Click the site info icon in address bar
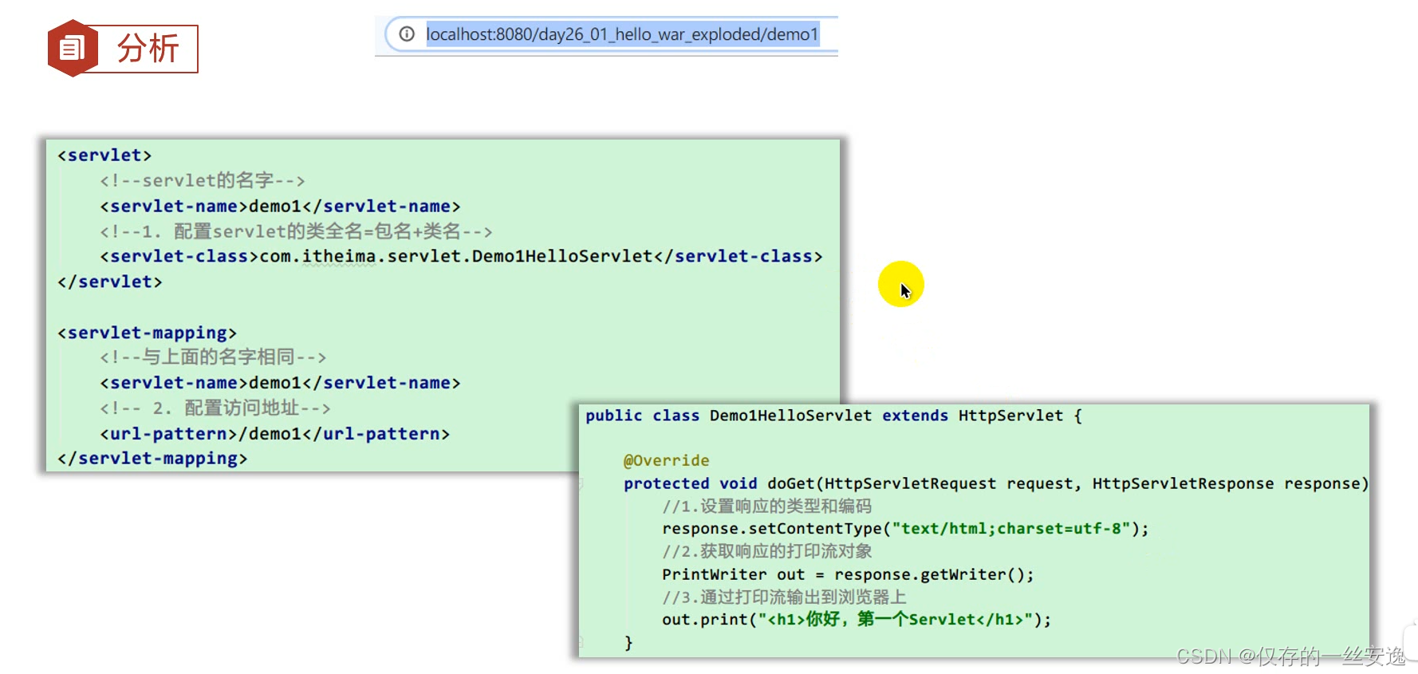 point(407,34)
